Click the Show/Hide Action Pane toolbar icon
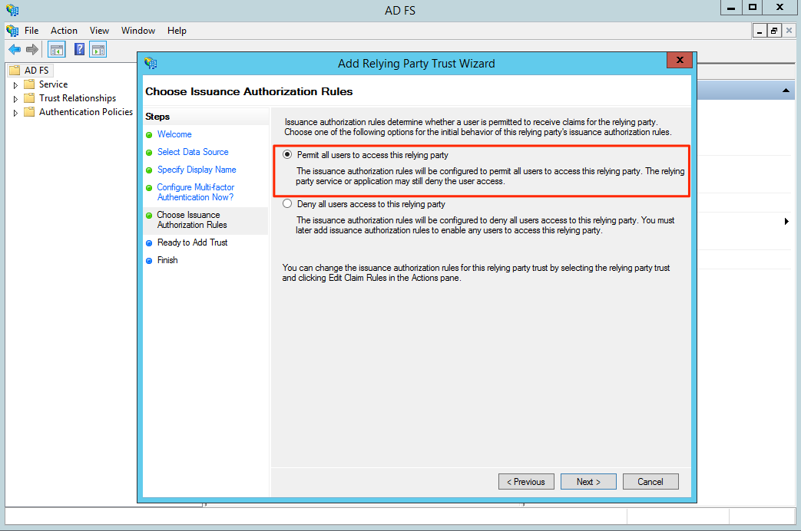The width and height of the screenshot is (801, 531). coord(98,50)
